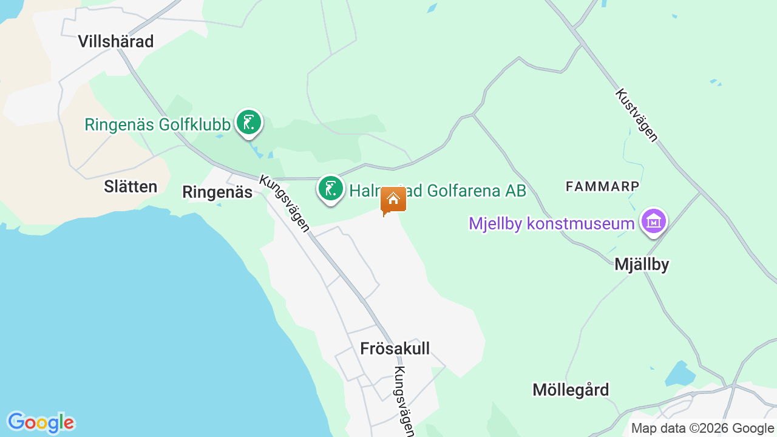The width and height of the screenshot is (777, 437).
Task: Click the Kustvägen road label
Action: tap(636, 115)
